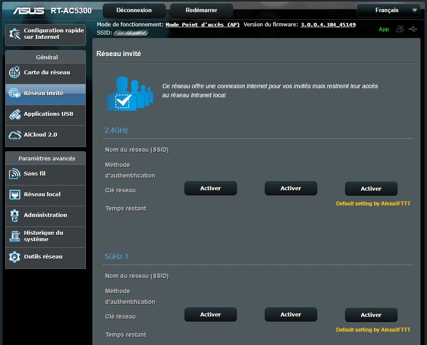Image resolution: width=427 pixels, height=345 pixels.
Task: Click the Mode Point d'accès (AP) link
Action: point(202,25)
